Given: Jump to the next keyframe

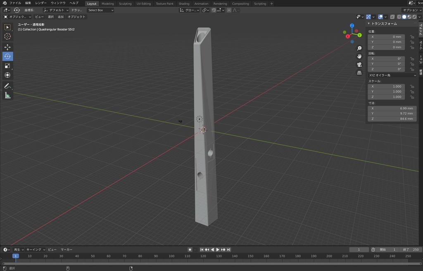Looking at the screenshot, I should pos(223,250).
